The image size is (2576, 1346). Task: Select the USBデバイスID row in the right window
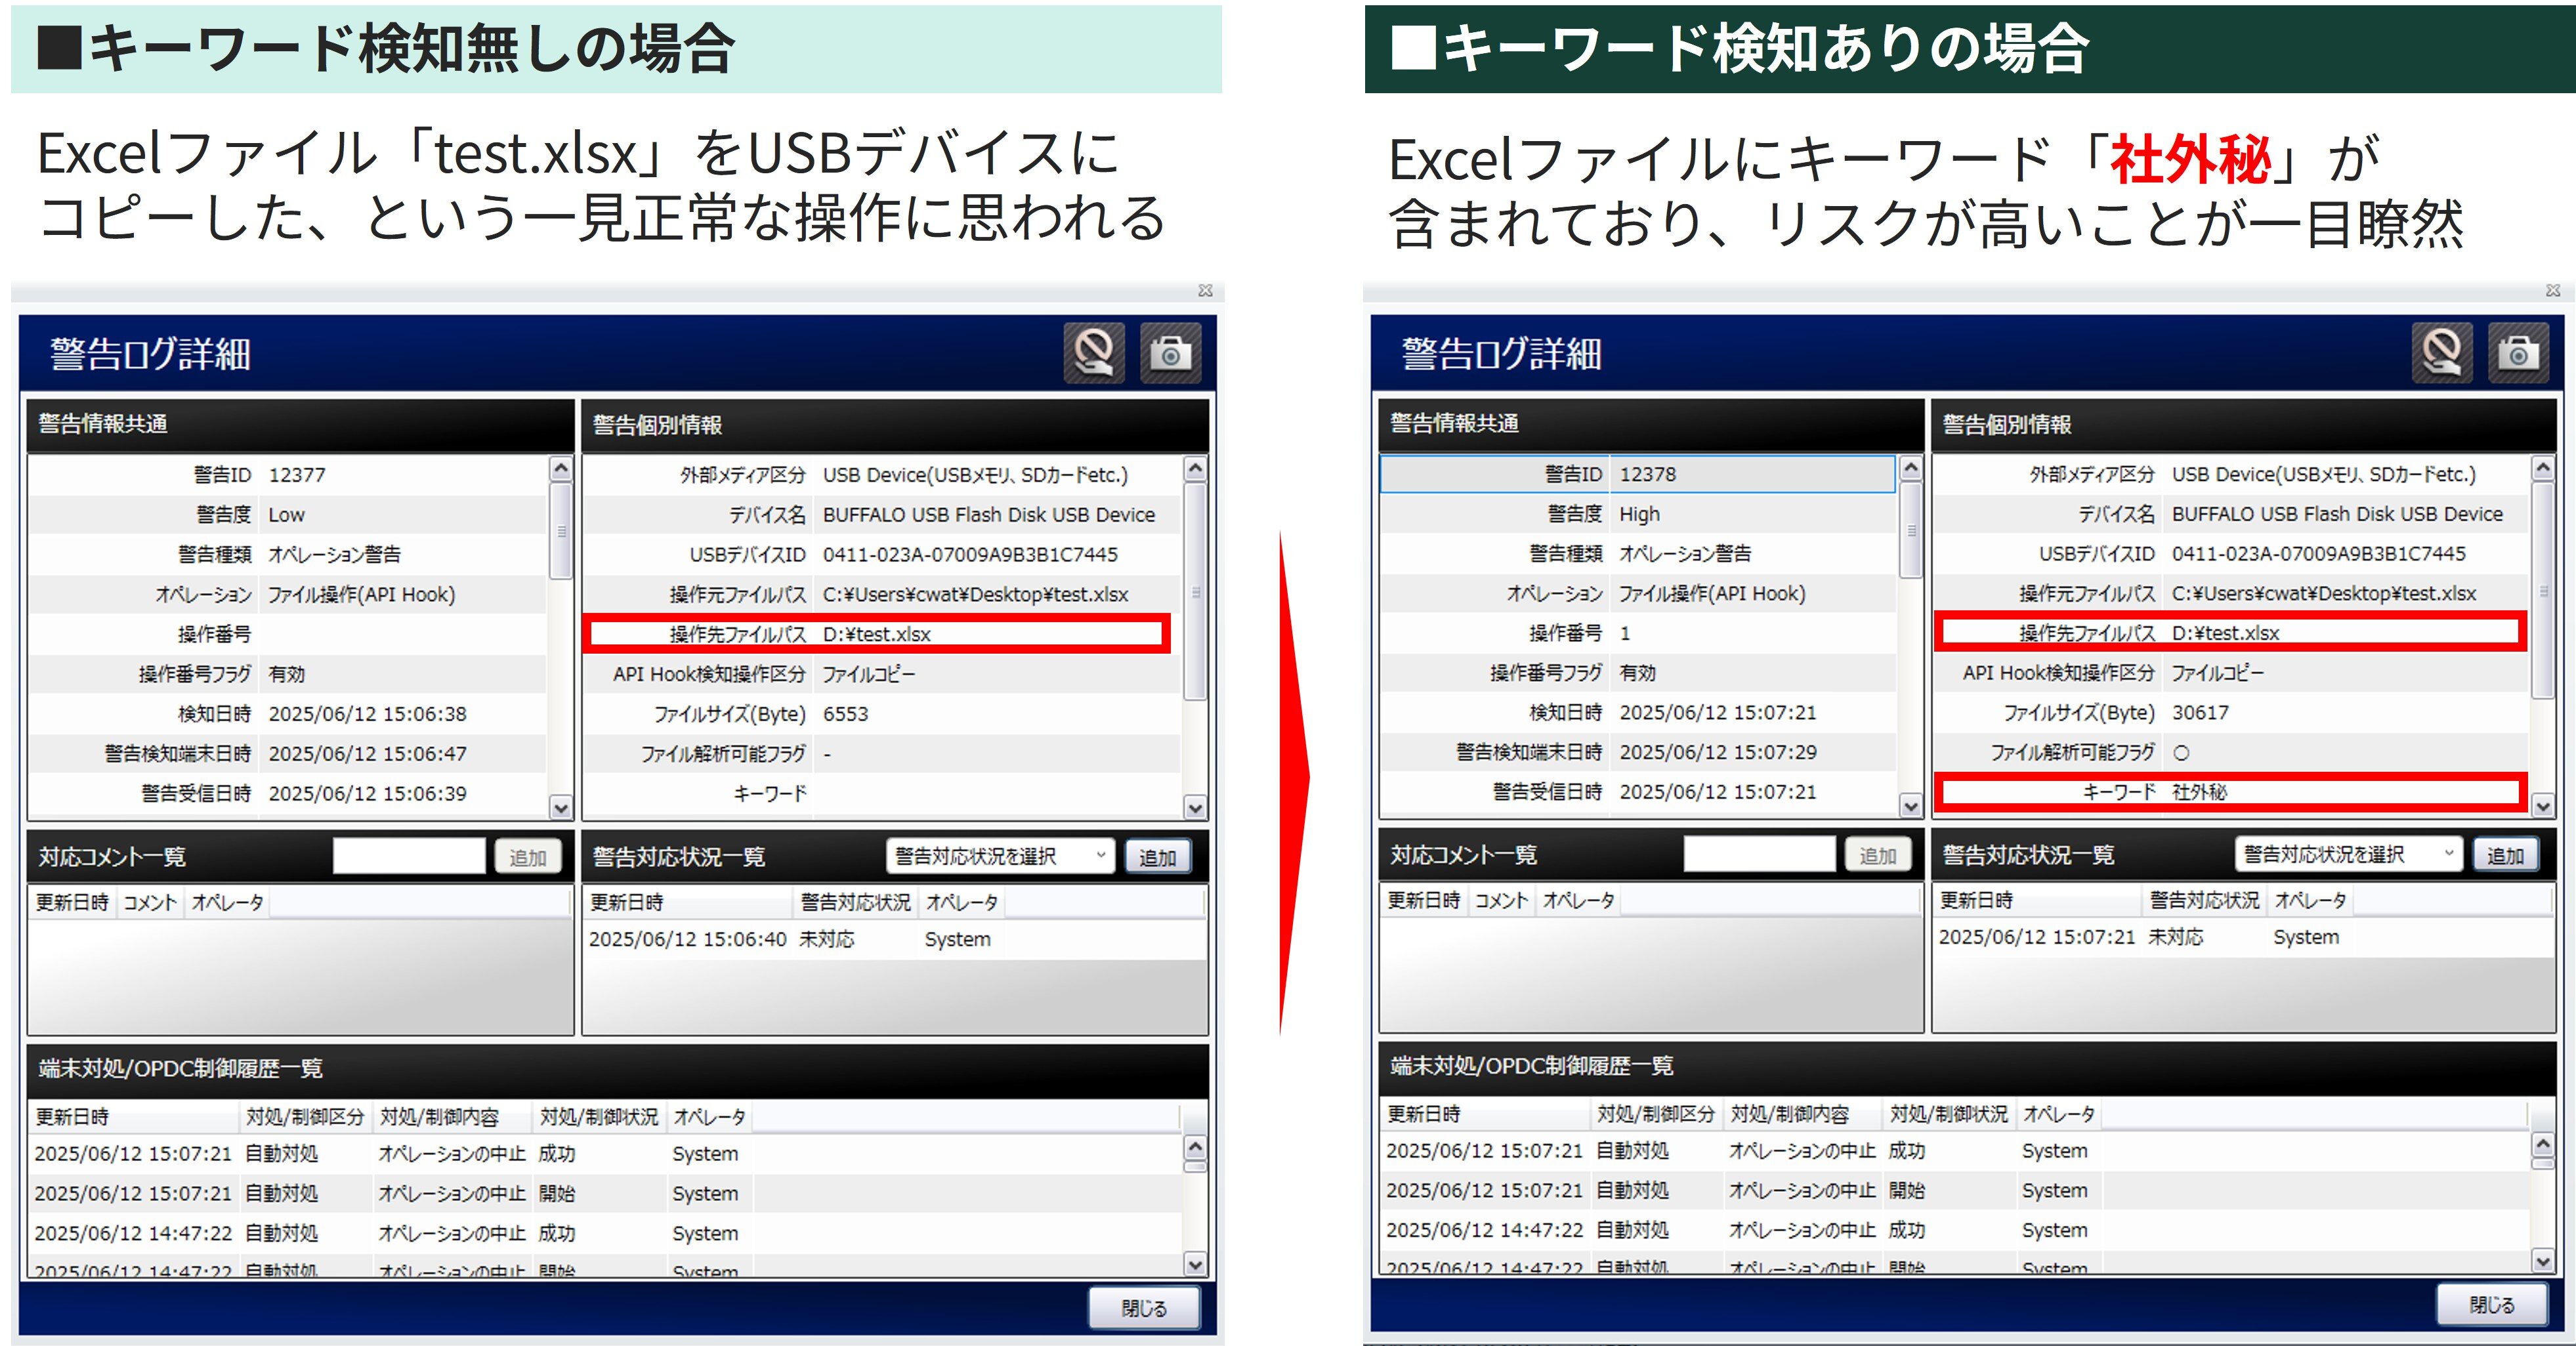pyautogui.click(x=2232, y=554)
